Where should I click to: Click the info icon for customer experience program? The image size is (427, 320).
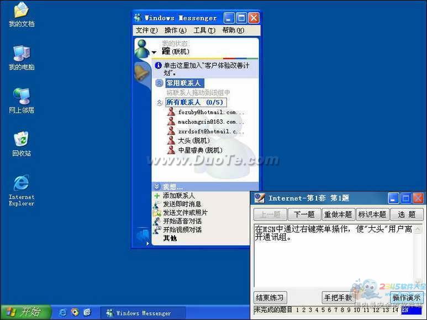click(158, 65)
